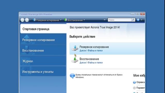Select the Стартовая страница sidebar tab
The width and height of the screenshot is (165, 93).
pyautogui.click(x=43, y=29)
